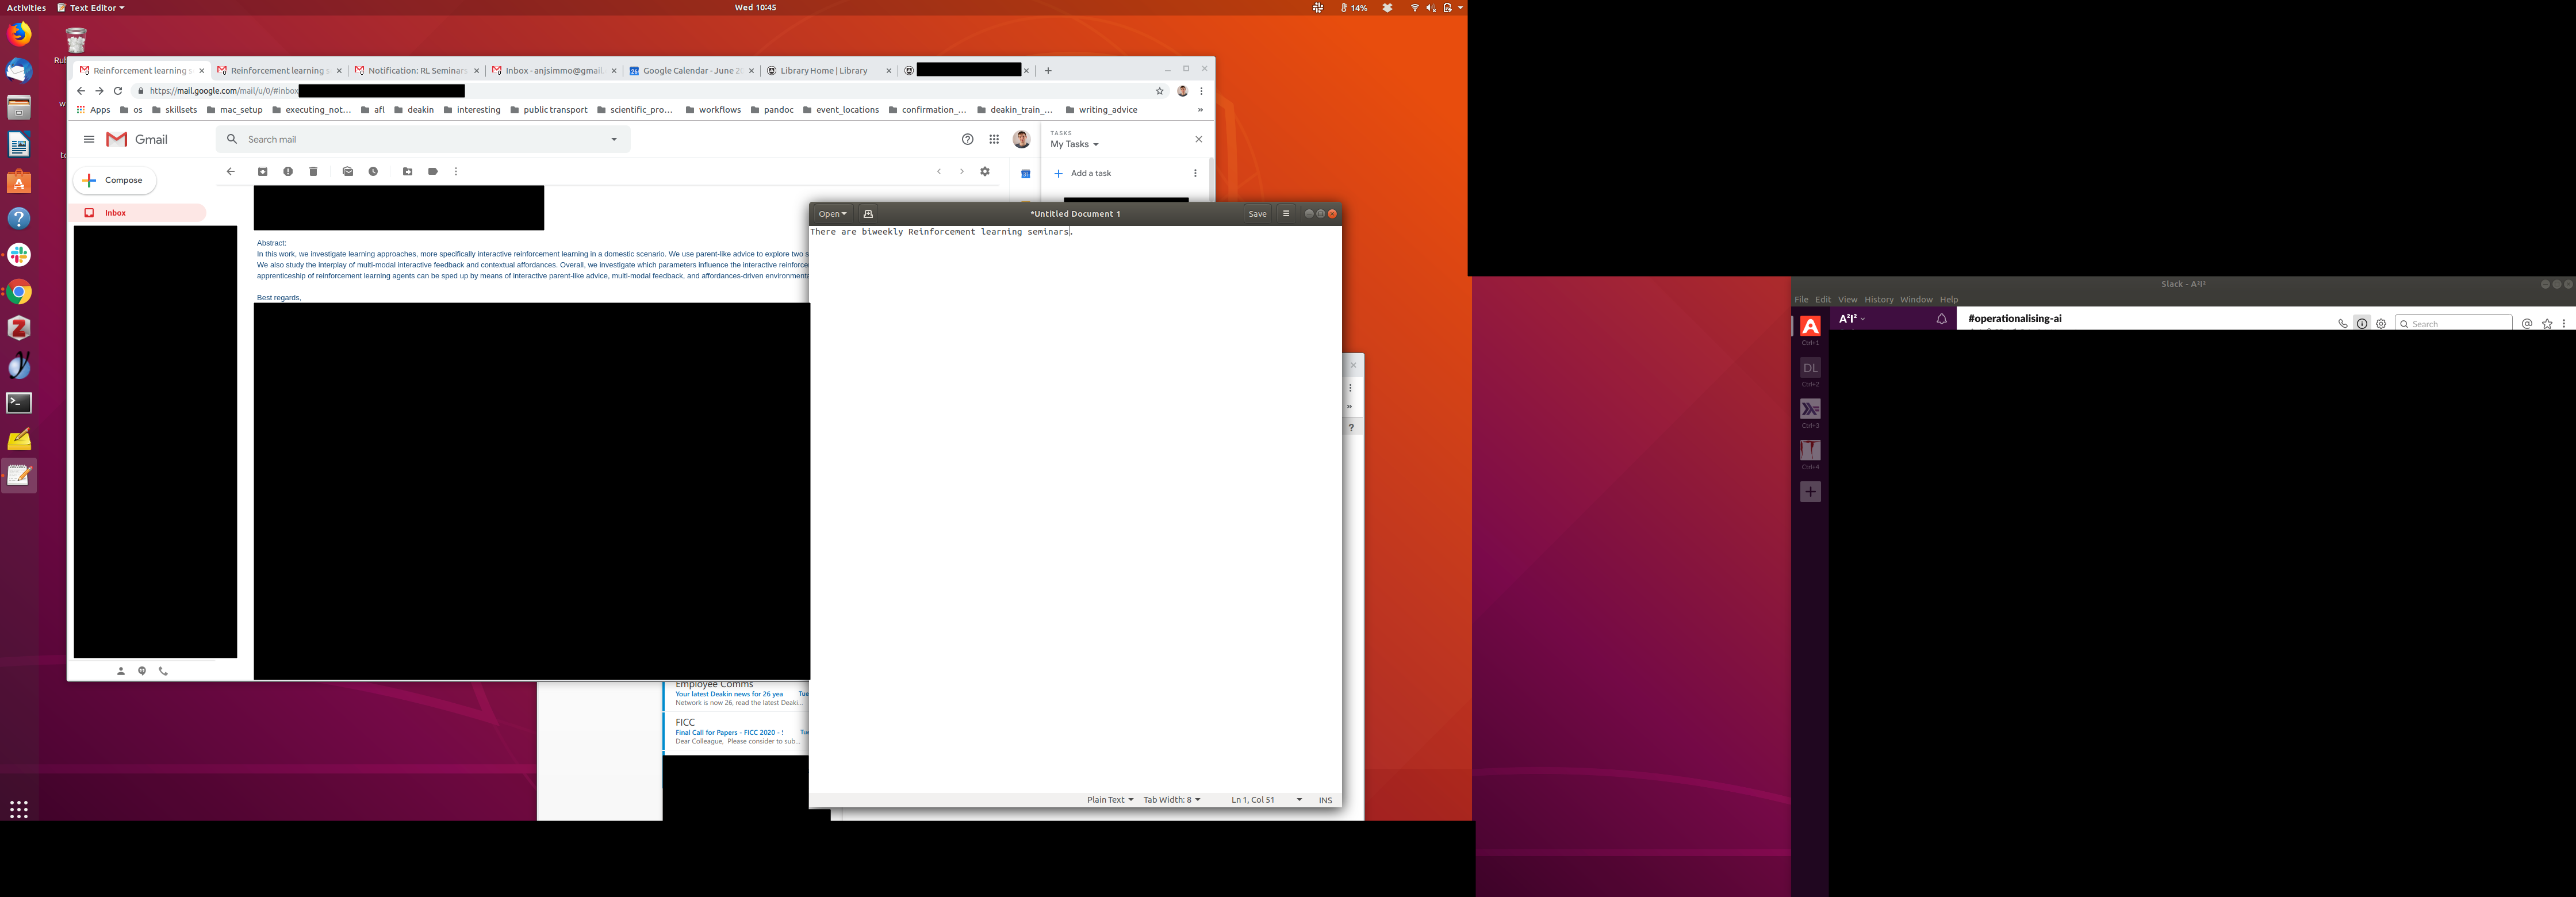Open the History menu in Slack
Screen dimensions: 2576x897
1878,300
